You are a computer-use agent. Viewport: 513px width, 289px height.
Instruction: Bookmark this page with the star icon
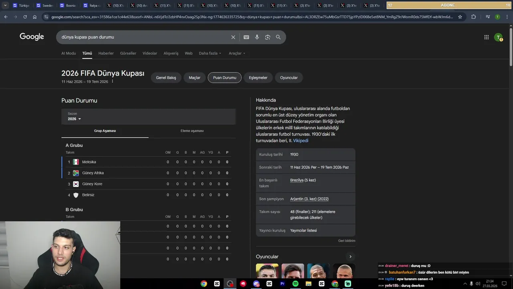point(460,17)
